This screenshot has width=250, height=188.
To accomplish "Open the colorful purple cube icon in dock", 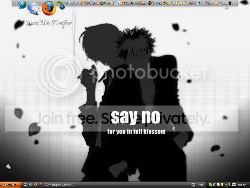I will (x=192, y=3).
